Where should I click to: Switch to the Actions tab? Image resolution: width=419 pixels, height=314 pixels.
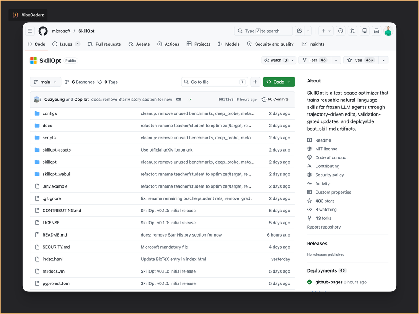[168, 44]
